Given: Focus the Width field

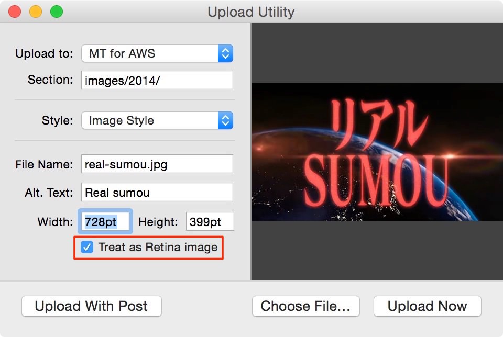Looking at the screenshot, I should tap(105, 221).
